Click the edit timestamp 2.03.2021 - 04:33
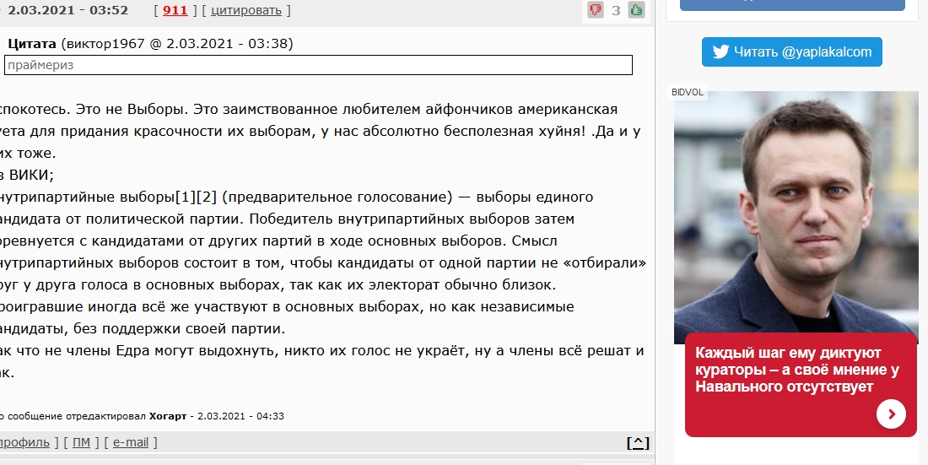Viewport: 928px width, 465px height. [240, 416]
